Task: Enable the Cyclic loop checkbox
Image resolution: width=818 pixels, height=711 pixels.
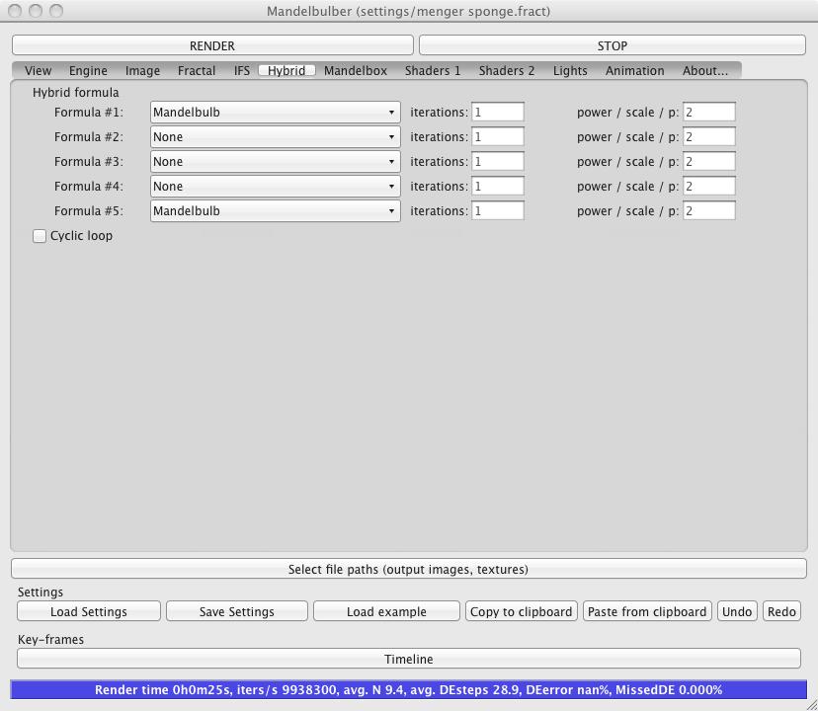Action: point(41,236)
